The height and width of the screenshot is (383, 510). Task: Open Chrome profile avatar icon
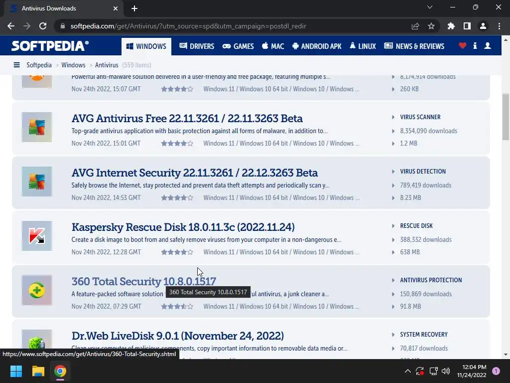[x=483, y=26]
